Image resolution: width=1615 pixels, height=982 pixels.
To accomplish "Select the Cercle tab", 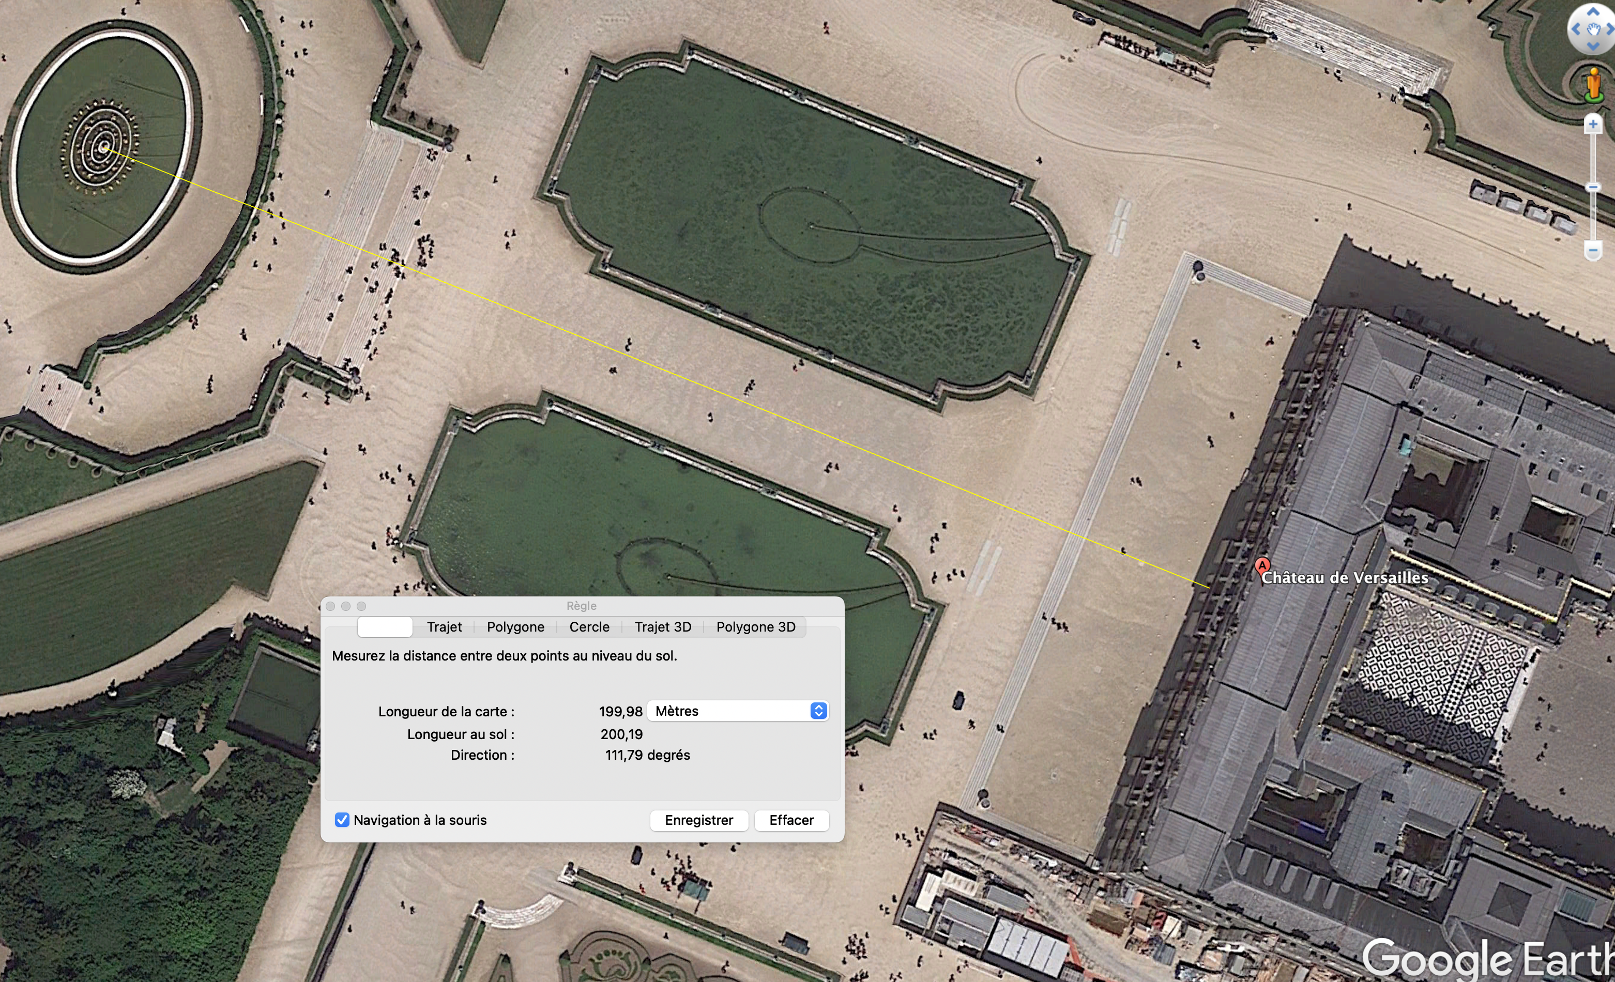I will click(589, 627).
